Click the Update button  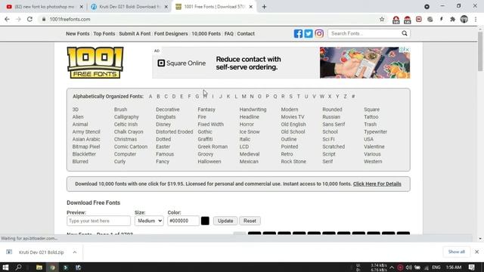tap(225, 221)
